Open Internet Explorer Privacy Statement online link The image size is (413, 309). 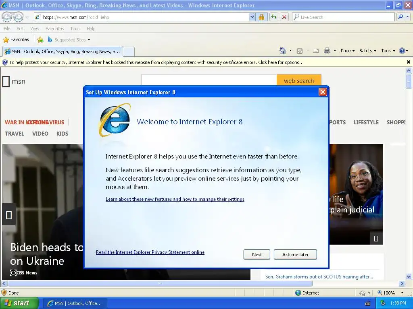pos(150,252)
